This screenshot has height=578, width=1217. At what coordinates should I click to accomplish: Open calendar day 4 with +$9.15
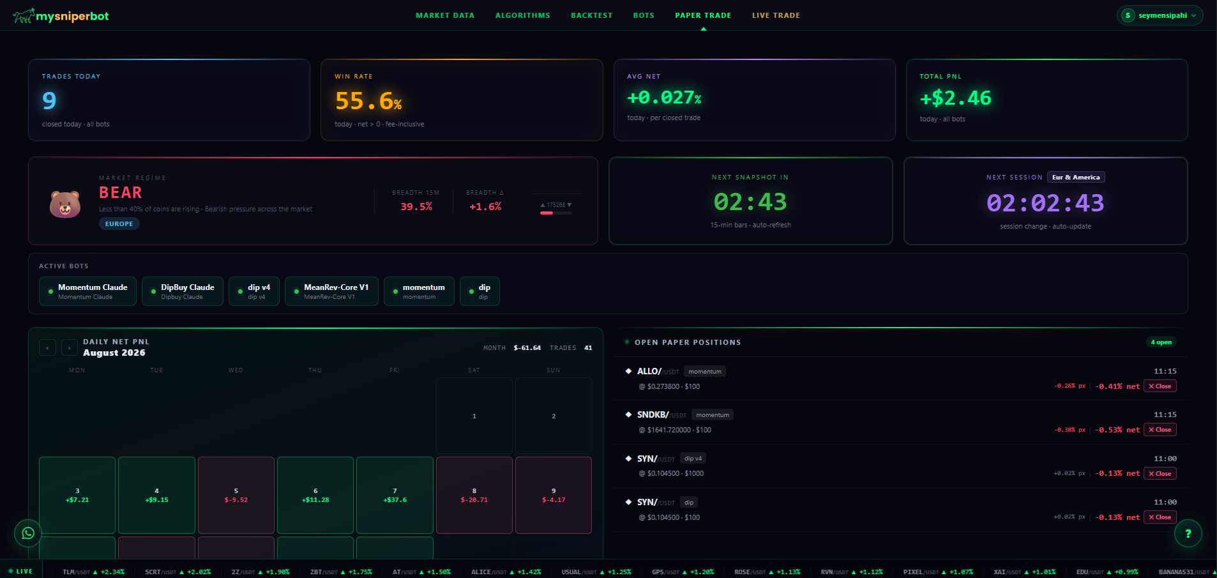(x=156, y=495)
